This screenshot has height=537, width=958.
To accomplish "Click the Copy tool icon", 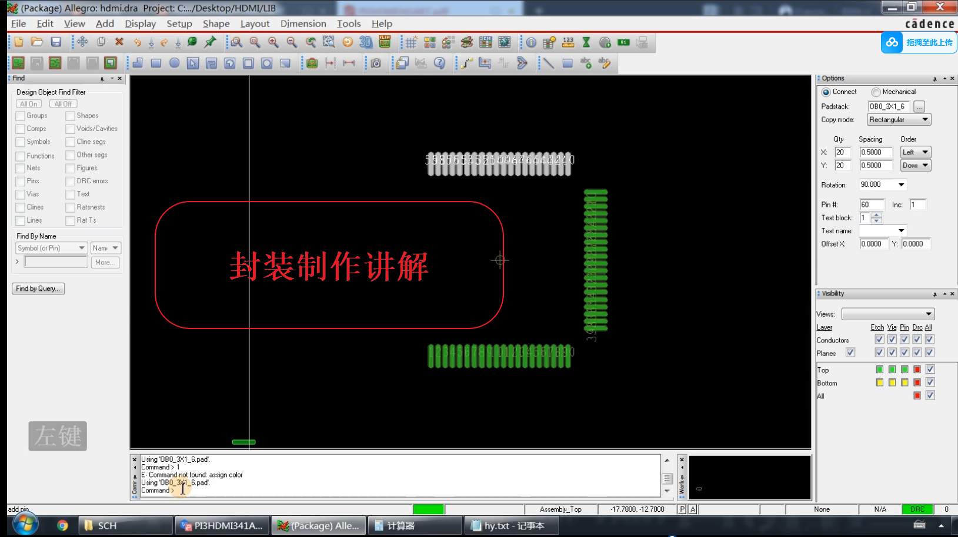I will coord(101,42).
